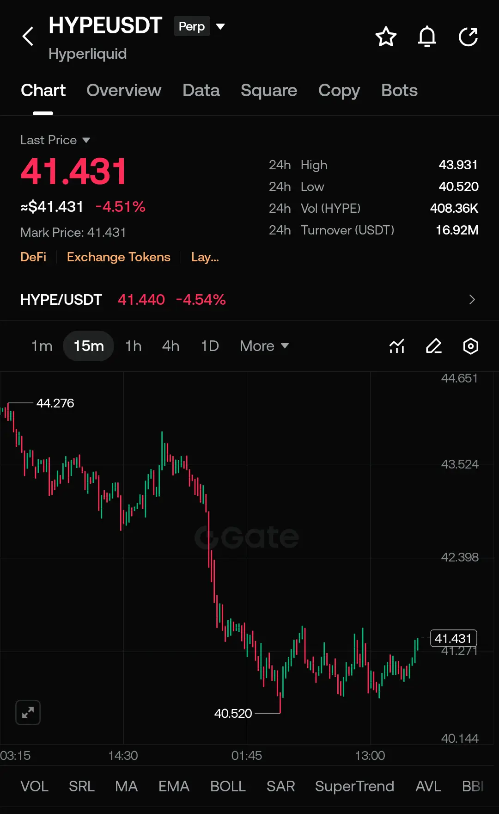
Task: Select the 4h timeframe
Action: click(171, 346)
